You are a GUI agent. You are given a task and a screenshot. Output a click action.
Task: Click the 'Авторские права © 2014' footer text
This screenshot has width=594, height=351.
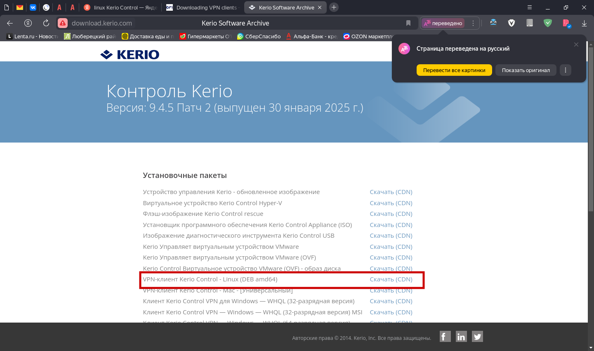coord(362,338)
